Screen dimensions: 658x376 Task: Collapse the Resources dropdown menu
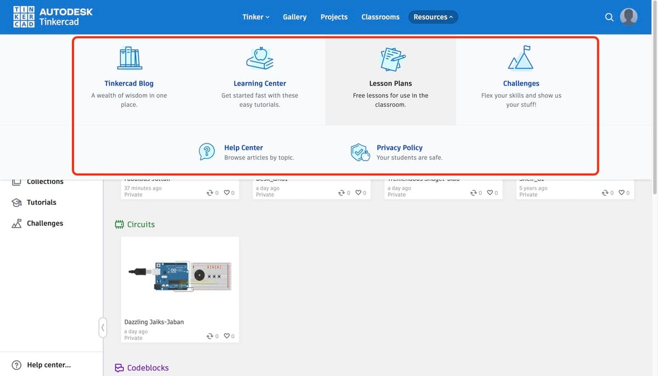[433, 17]
